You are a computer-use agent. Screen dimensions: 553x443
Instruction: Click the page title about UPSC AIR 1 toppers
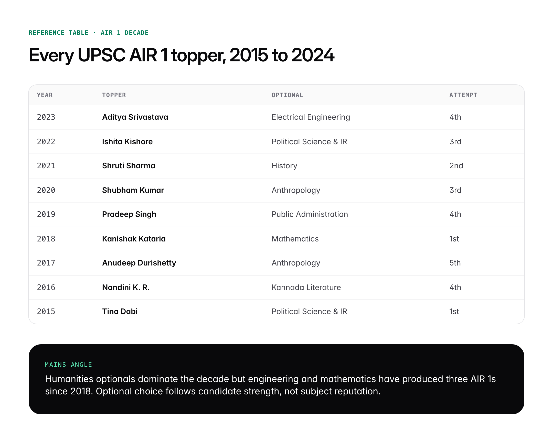[x=181, y=54]
